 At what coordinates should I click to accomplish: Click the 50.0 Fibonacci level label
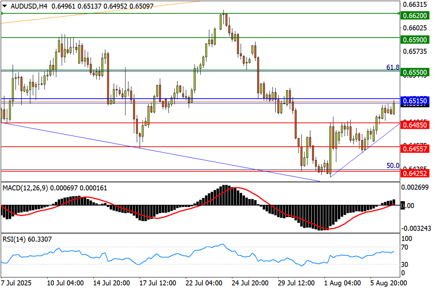393,166
